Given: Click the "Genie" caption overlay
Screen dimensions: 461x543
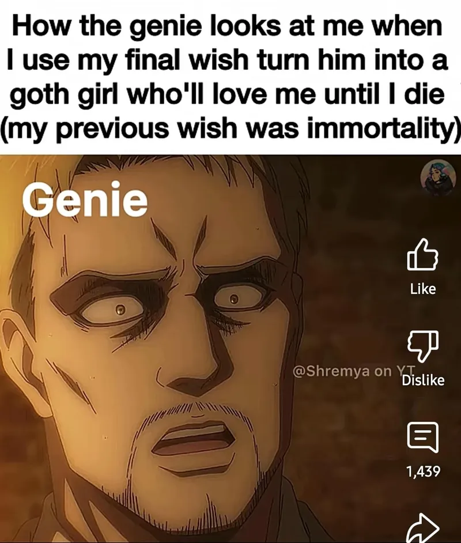Looking at the screenshot, I should (x=85, y=201).
